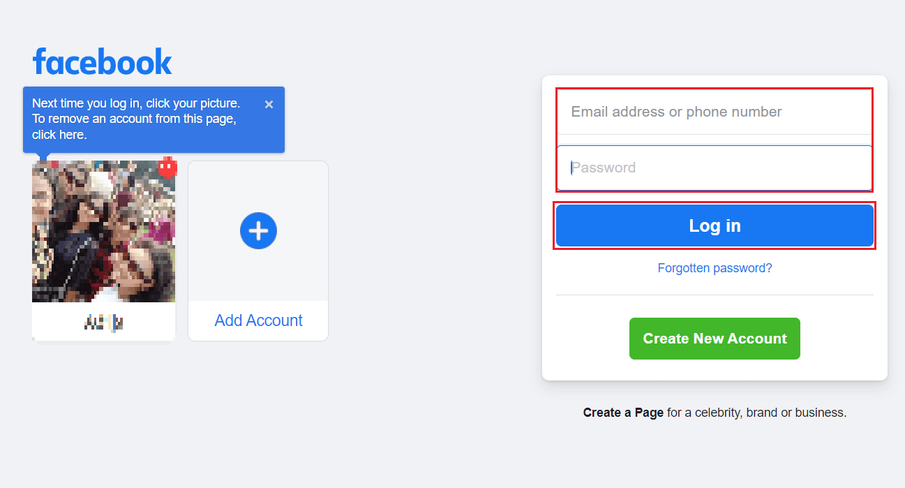This screenshot has width=905, height=488.
Task: Open the bold "Create a Page" link
Action: point(623,412)
